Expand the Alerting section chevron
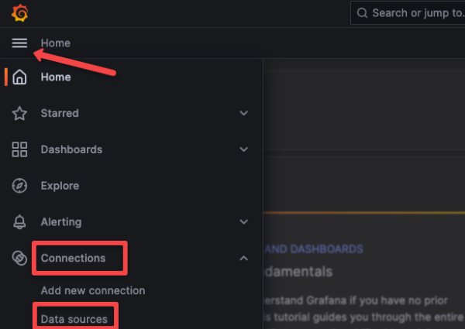The height and width of the screenshot is (329, 465). [244, 222]
